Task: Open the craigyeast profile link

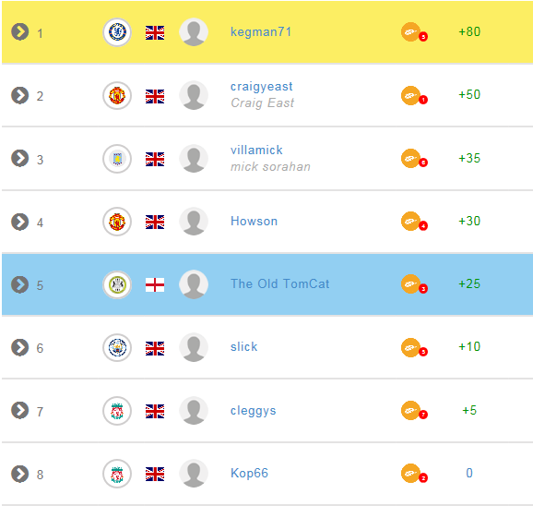Action: pyautogui.click(x=261, y=87)
